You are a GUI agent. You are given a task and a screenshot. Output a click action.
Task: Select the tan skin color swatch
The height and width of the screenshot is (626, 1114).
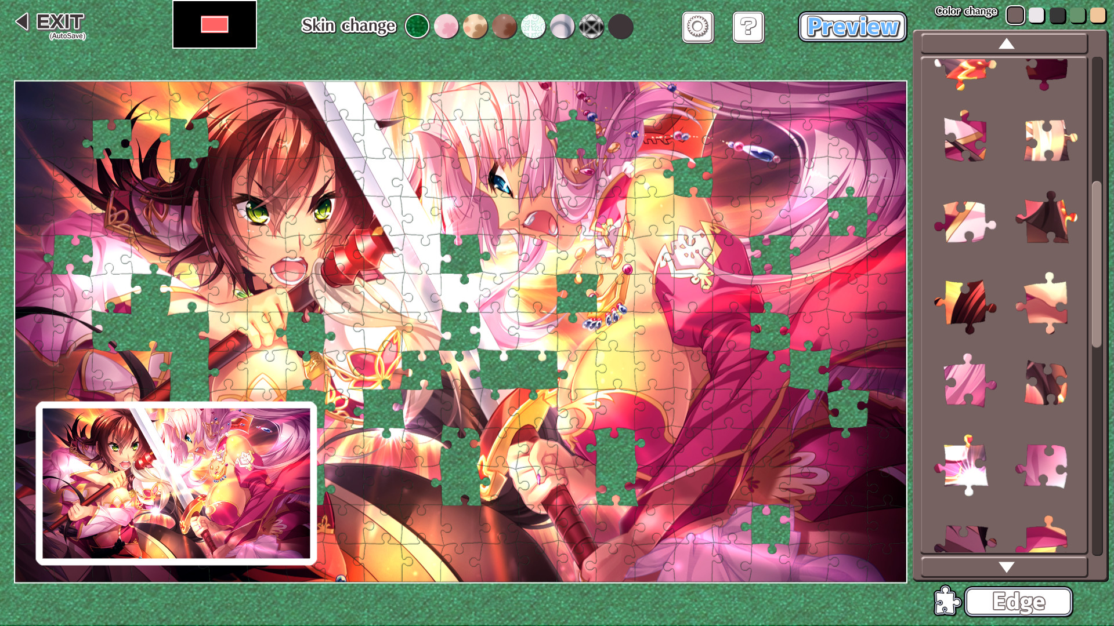click(475, 27)
